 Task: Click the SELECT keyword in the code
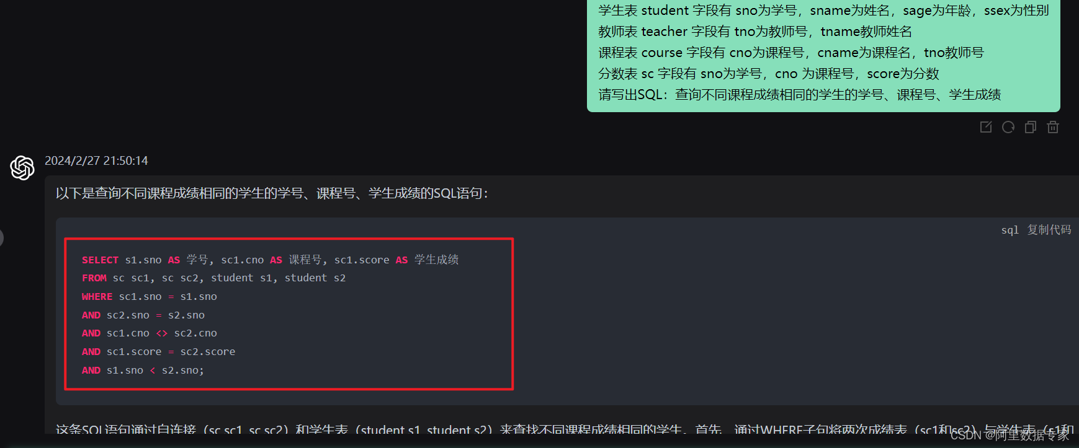click(100, 260)
